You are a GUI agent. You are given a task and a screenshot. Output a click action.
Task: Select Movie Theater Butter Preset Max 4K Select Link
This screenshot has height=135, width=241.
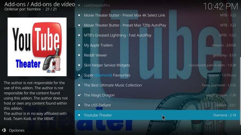(157, 15)
